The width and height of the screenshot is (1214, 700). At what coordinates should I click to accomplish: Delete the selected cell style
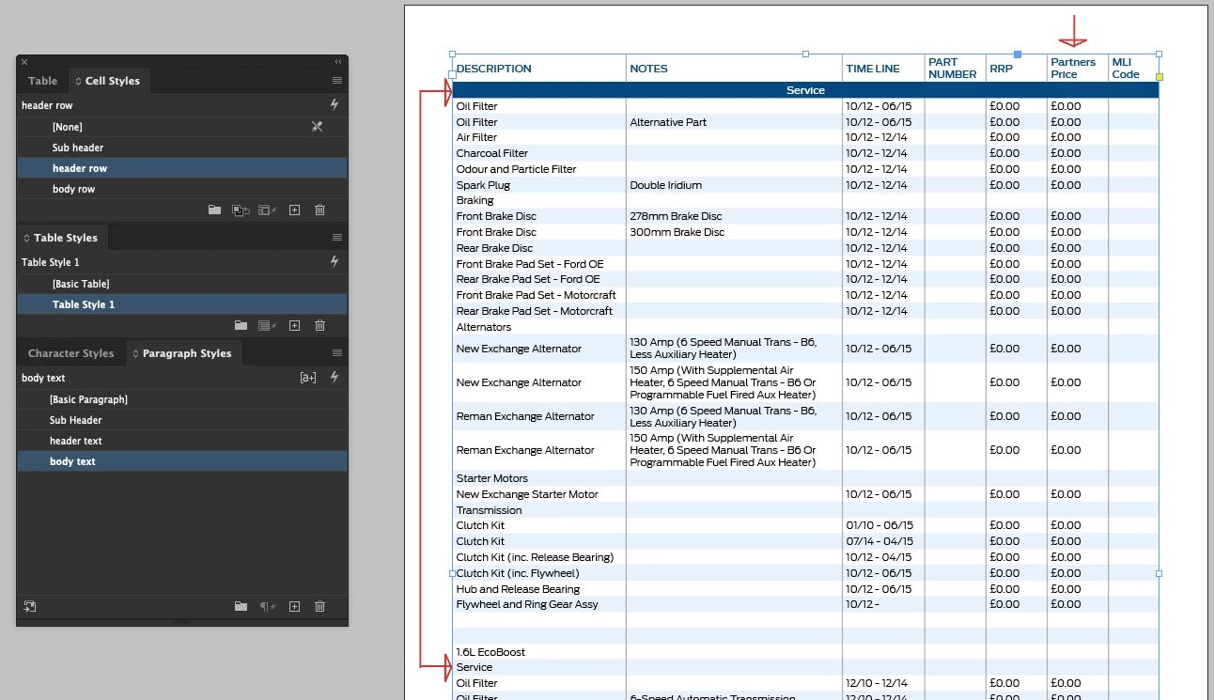319,210
